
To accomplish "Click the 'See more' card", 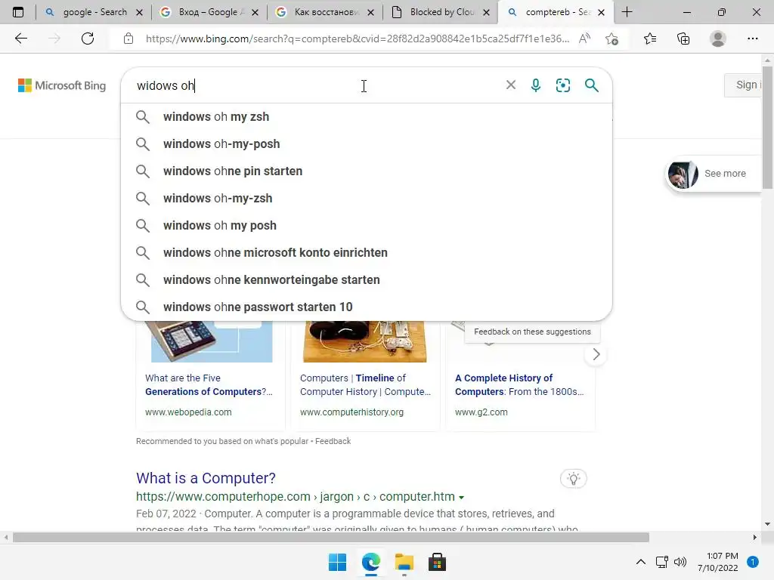I will pos(714,174).
